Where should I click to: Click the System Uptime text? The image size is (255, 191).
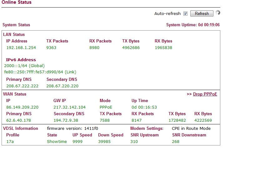click(x=193, y=25)
